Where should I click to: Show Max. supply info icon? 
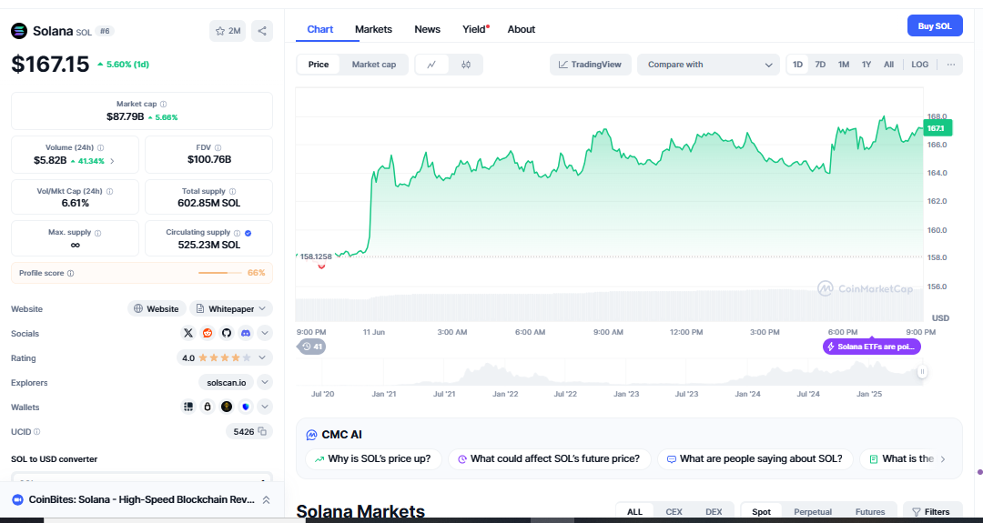[97, 232]
